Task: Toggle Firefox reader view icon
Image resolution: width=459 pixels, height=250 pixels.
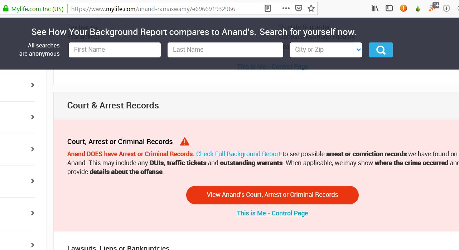Action: click(x=268, y=9)
